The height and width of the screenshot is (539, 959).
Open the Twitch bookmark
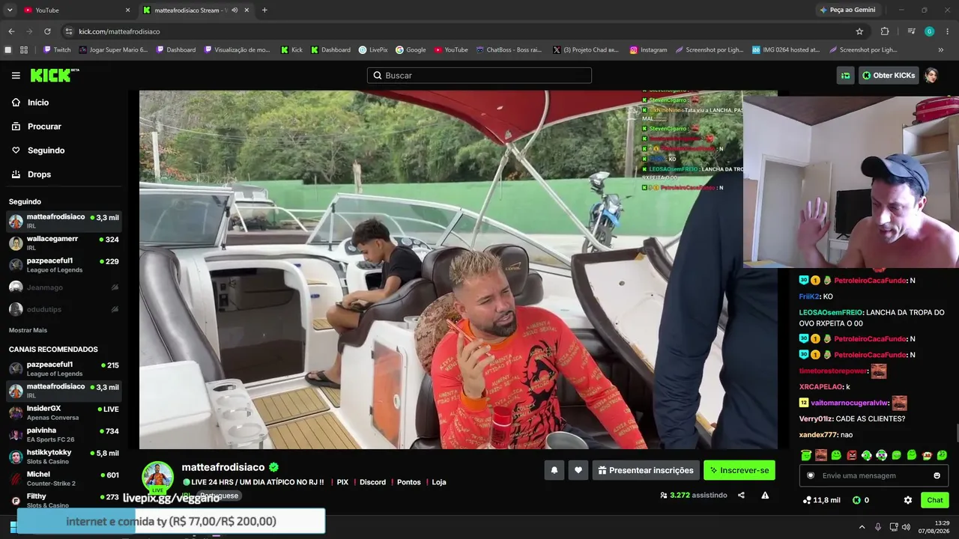[57, 50]
